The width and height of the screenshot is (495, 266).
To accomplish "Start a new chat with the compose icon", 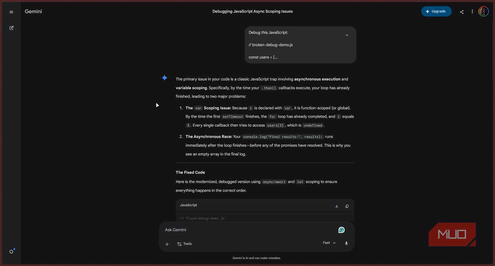I will click(11, 28).
